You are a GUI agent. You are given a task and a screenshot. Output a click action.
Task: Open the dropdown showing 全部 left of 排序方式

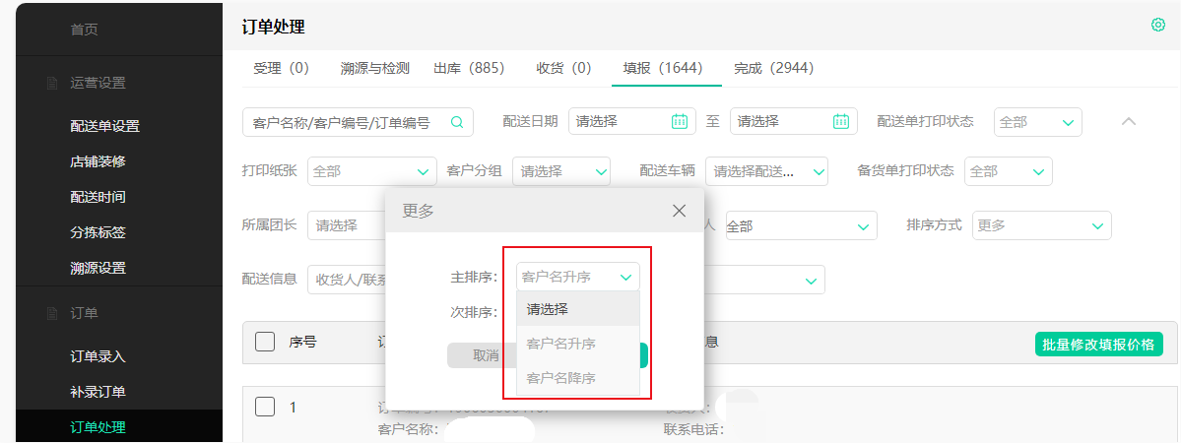click(x=802, y=225)
